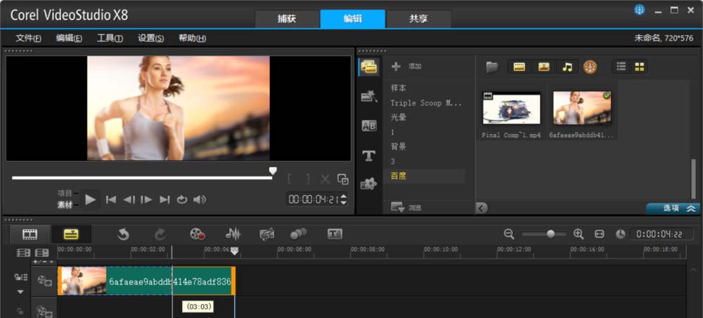The image size is (703, 318).
Task: Switch to the 编辑 edit tab
Action: (x=352, y=19)
